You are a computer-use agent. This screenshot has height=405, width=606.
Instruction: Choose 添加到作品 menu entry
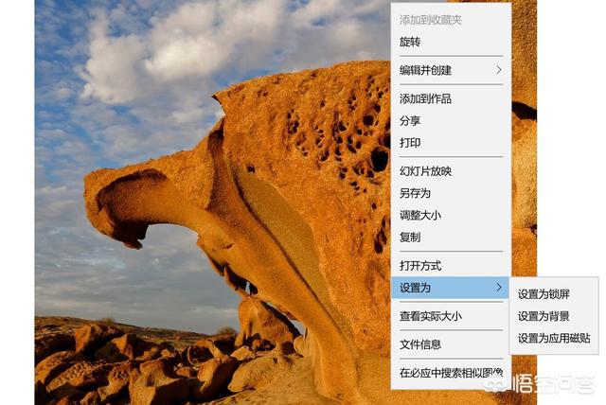(451, 98)
